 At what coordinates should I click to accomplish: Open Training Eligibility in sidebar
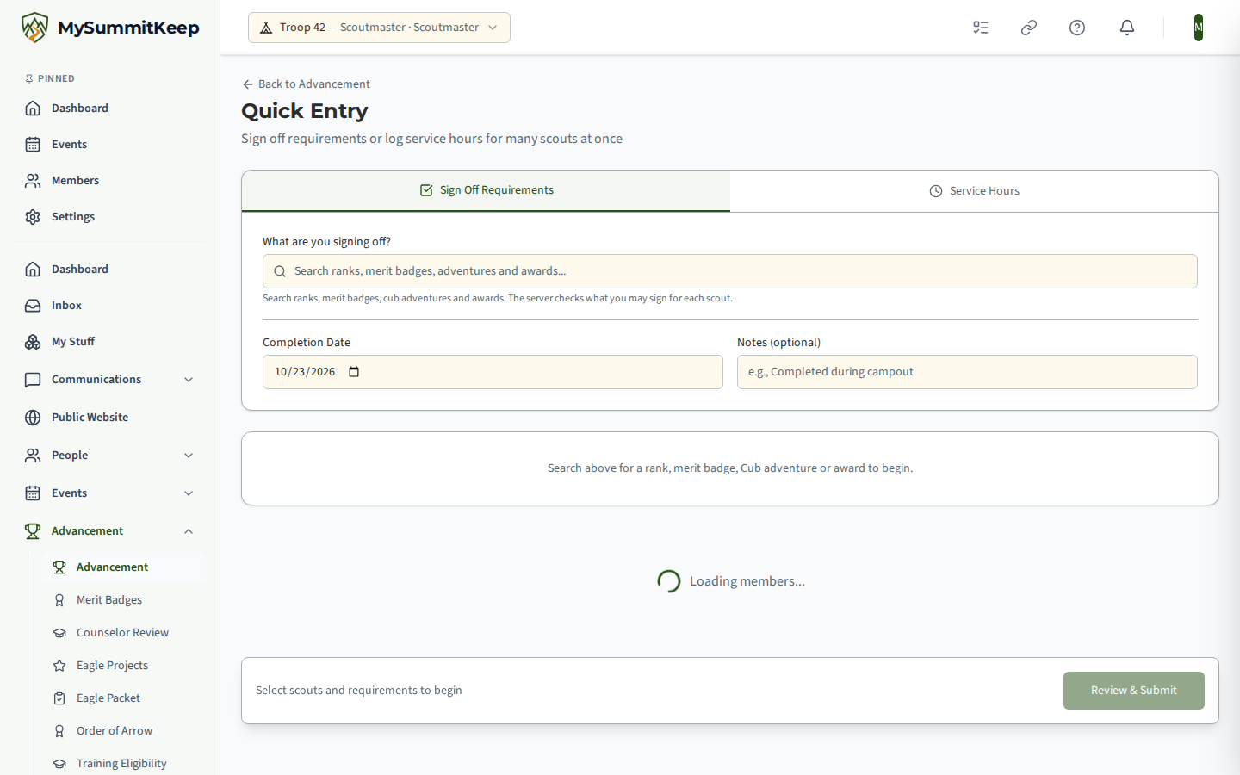pos(125,764)
